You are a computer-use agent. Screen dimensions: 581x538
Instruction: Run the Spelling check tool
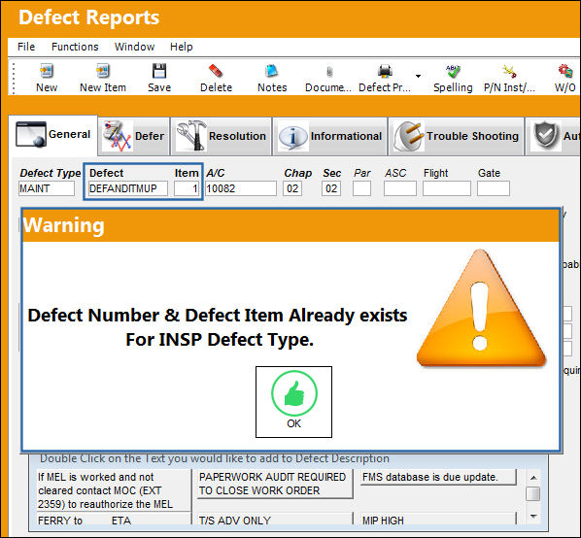(453, 78)
